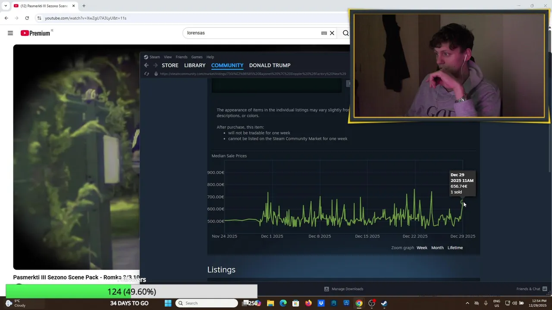
Task: Click the YouTube video player
Action: (76, 157)
